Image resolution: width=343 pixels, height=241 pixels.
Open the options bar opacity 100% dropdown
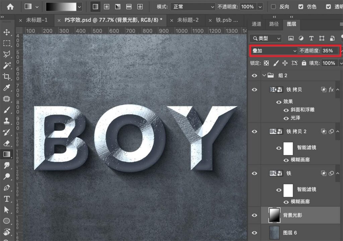click(x=260, y=7)
